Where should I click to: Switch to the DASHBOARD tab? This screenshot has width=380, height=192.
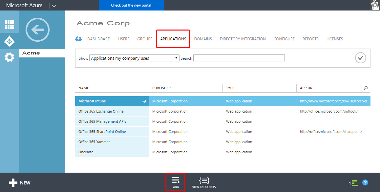(x=99, y=39)
